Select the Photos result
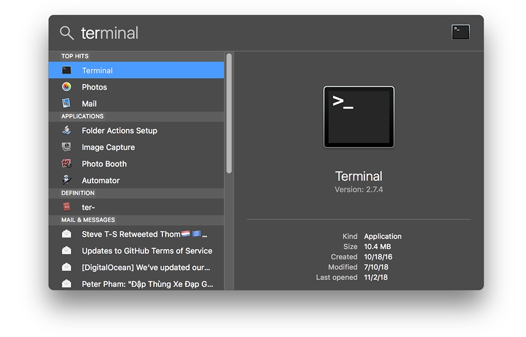 136,87
